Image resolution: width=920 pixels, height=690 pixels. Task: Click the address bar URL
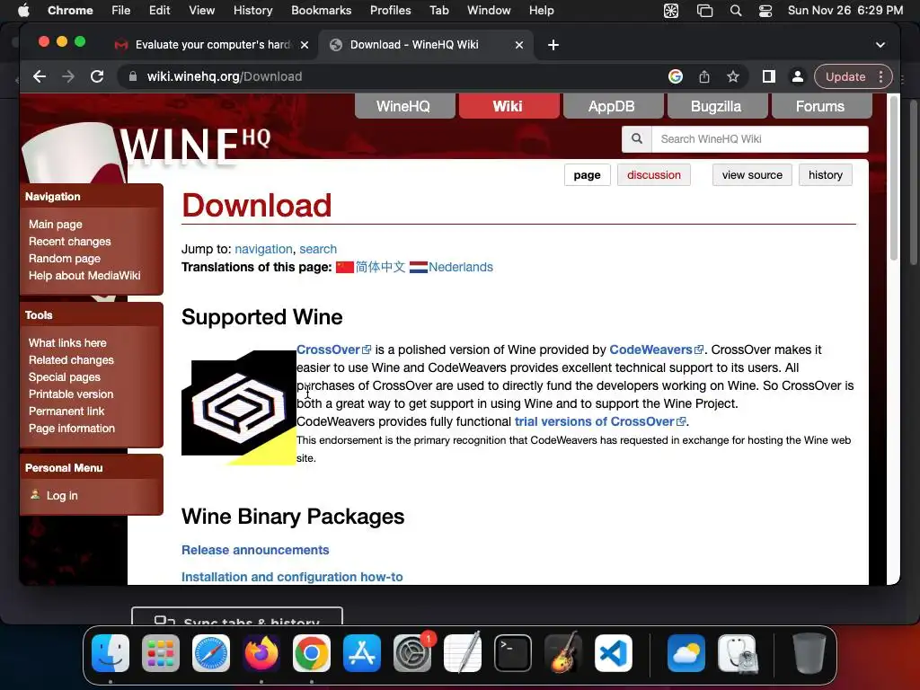tap(224, 76)
